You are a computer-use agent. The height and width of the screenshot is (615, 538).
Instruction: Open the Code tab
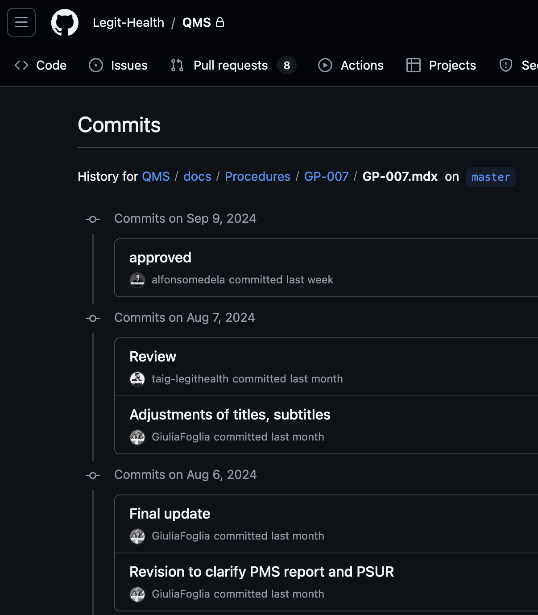pyautogui.click(x=41, y=66)
